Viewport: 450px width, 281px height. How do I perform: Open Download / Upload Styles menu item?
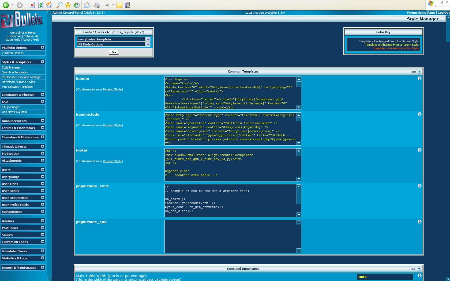[x=18, y=82]
